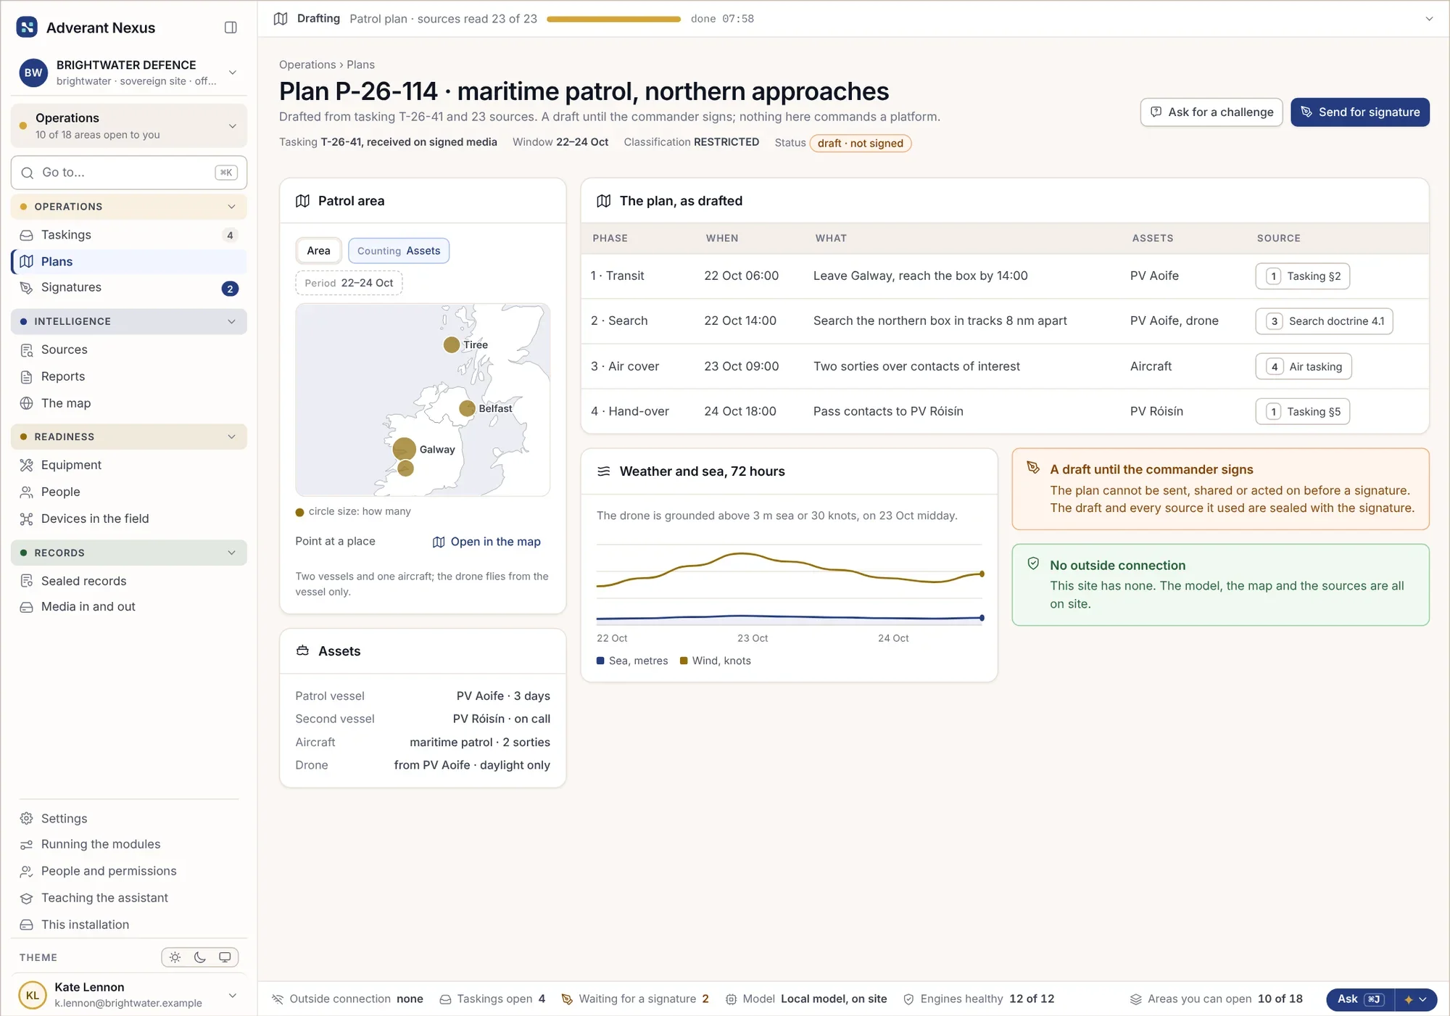1450x1016 pixels.
Task: Open the Ask assistant button
Action: pyautogui.click(x=1360, y=999)
